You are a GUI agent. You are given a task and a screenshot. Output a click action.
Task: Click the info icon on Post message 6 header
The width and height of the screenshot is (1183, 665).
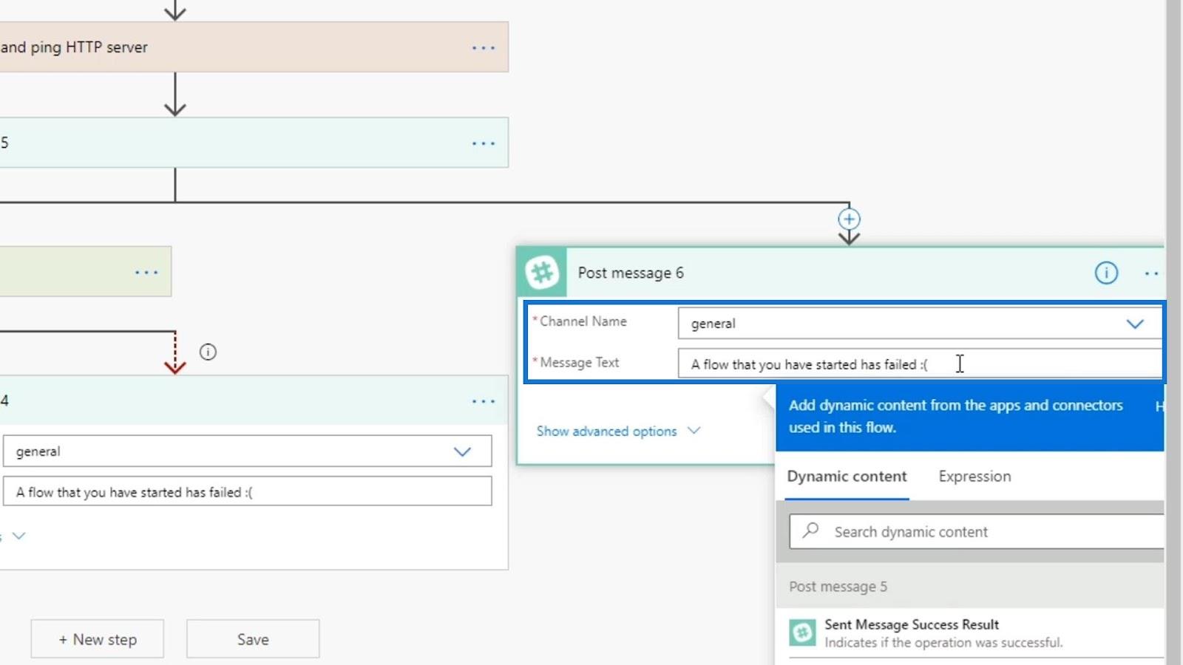1106,273
